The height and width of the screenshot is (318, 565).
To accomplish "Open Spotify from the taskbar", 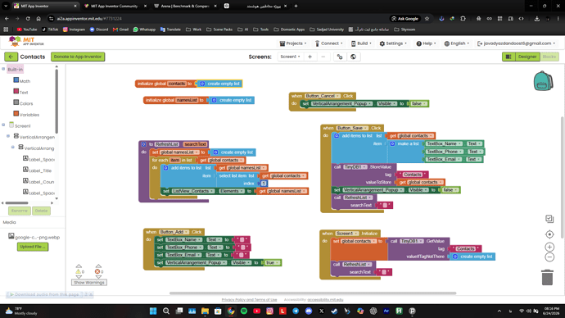I will click(244, 311).
